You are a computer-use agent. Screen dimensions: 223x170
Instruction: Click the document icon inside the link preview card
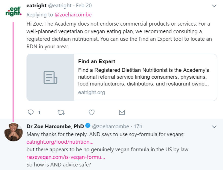tap(50, 77)
